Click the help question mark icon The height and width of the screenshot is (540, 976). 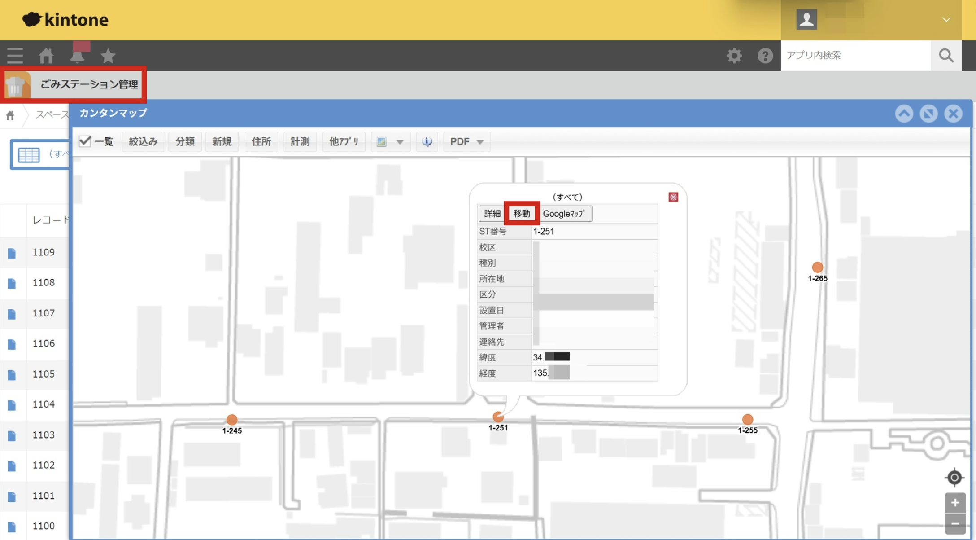(x=765, y=56)
